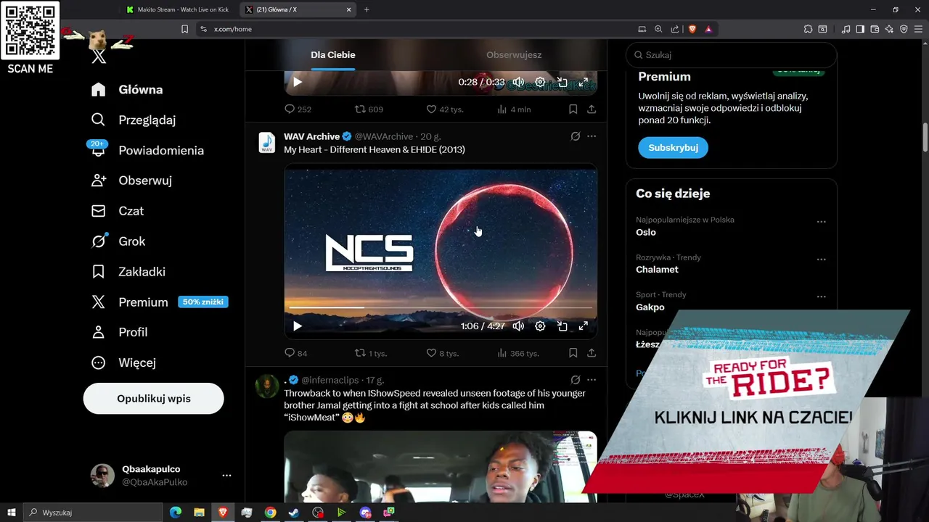Viewport: 929px width, 522px height.
Task: Ask Grok about the infernaclips post
Action: pos(576,380)
